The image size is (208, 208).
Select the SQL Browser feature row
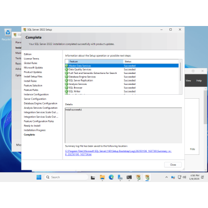122,88
